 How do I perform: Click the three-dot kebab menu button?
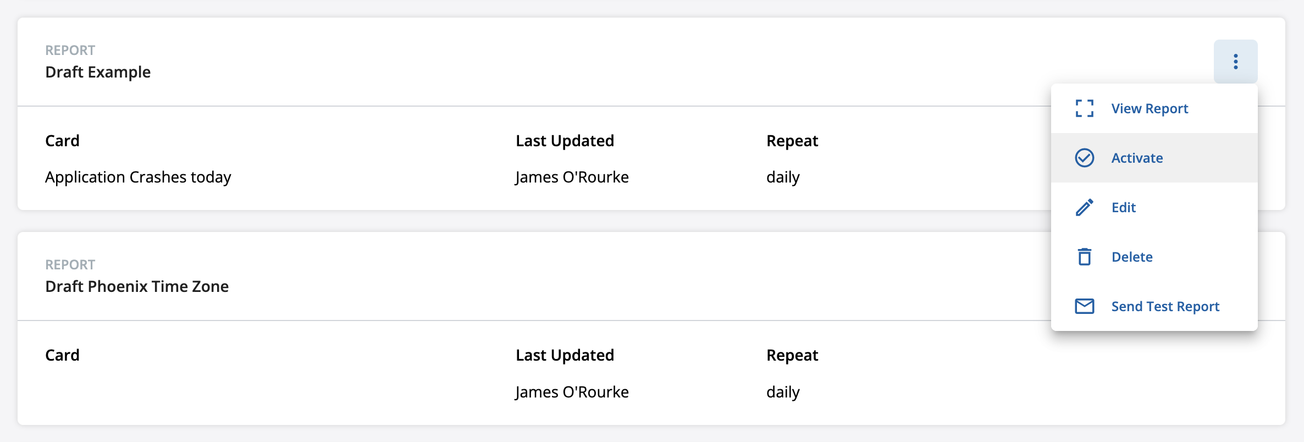[1235, 62]
